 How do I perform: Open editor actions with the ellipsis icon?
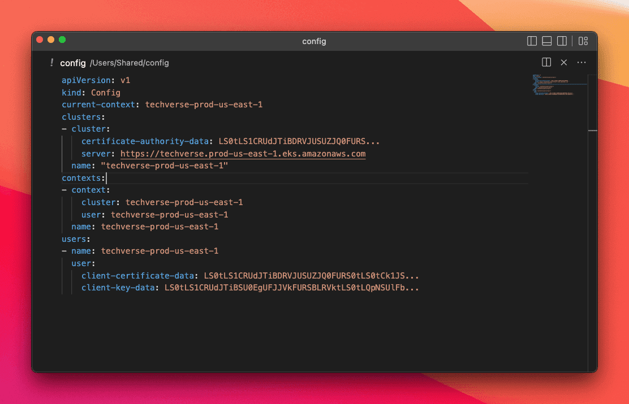[x=581, y=62]
